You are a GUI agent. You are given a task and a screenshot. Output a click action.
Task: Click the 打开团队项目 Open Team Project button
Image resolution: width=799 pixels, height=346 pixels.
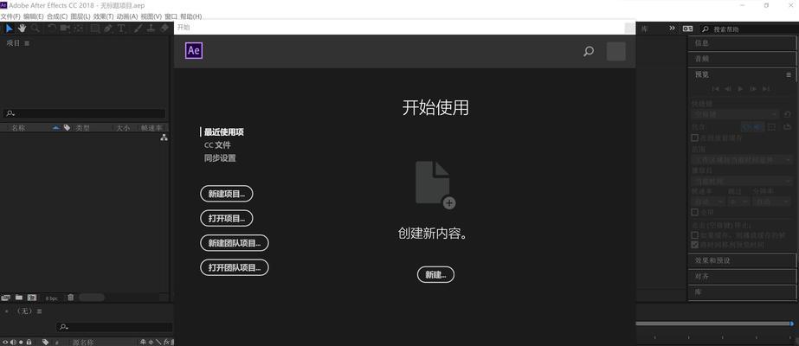[x=235, y=267]
